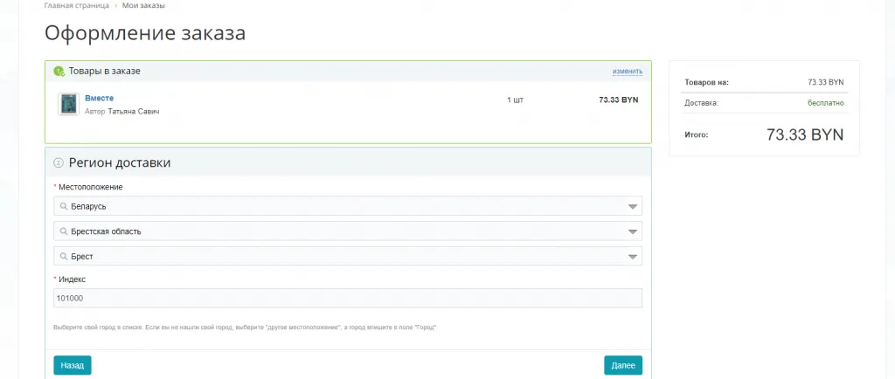Click the бесплатно delivery value

tap(825, 103)
